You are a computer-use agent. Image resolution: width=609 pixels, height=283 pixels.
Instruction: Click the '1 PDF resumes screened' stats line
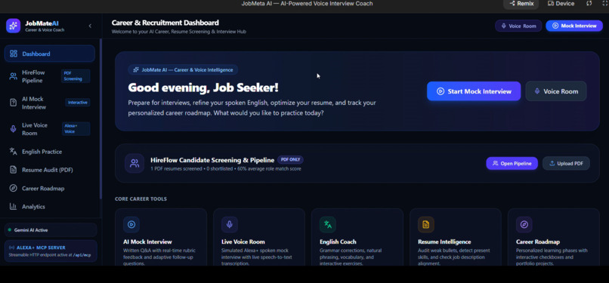tap(226, 169)
